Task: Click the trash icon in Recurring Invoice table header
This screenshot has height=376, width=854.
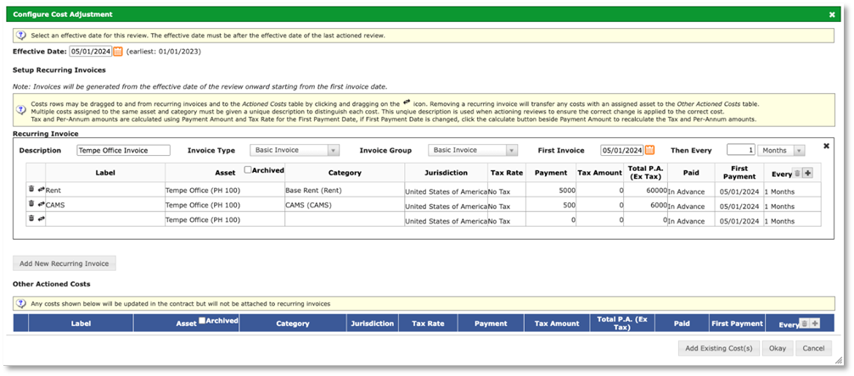Action: click(x=797, y=173)
